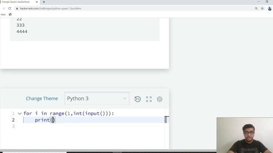Reset code with the restore icon
The image size is (273, 153).
pos(137,99)
